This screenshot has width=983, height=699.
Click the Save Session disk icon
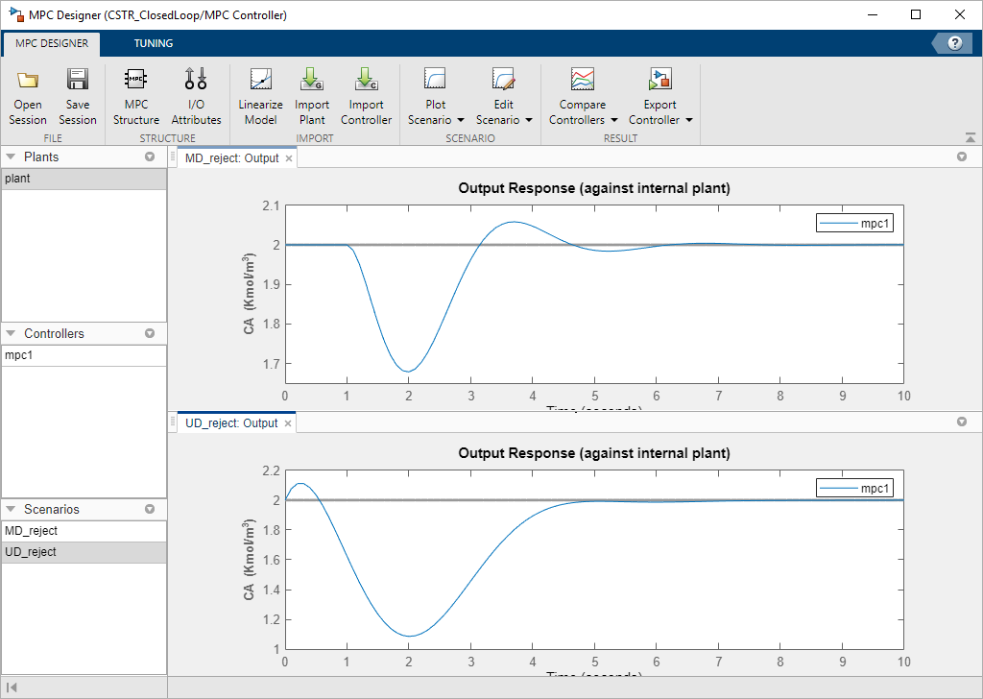77,81
